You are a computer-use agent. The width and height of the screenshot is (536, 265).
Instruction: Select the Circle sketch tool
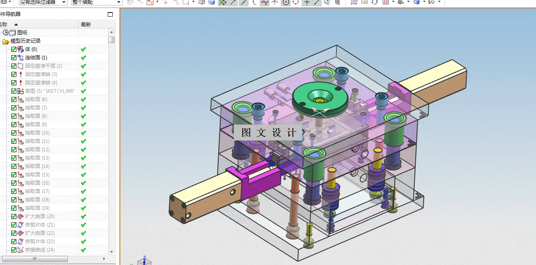click(285, 3)
